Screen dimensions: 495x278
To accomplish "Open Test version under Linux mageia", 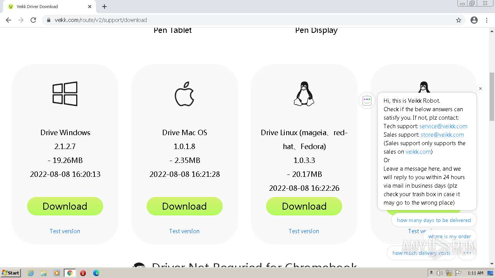I will [304, 231].
